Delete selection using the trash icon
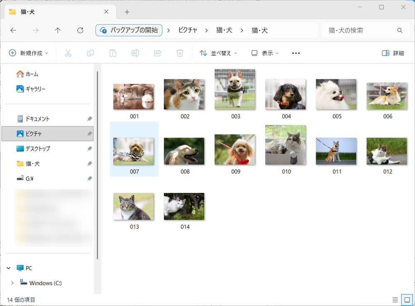 coord(180,53)
